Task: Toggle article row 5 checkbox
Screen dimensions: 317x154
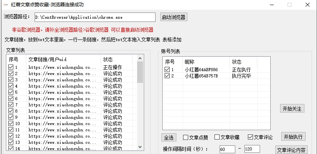Action: coord(11,92)
